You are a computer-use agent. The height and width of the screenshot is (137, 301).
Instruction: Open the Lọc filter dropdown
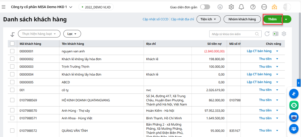tap(72, 34)
